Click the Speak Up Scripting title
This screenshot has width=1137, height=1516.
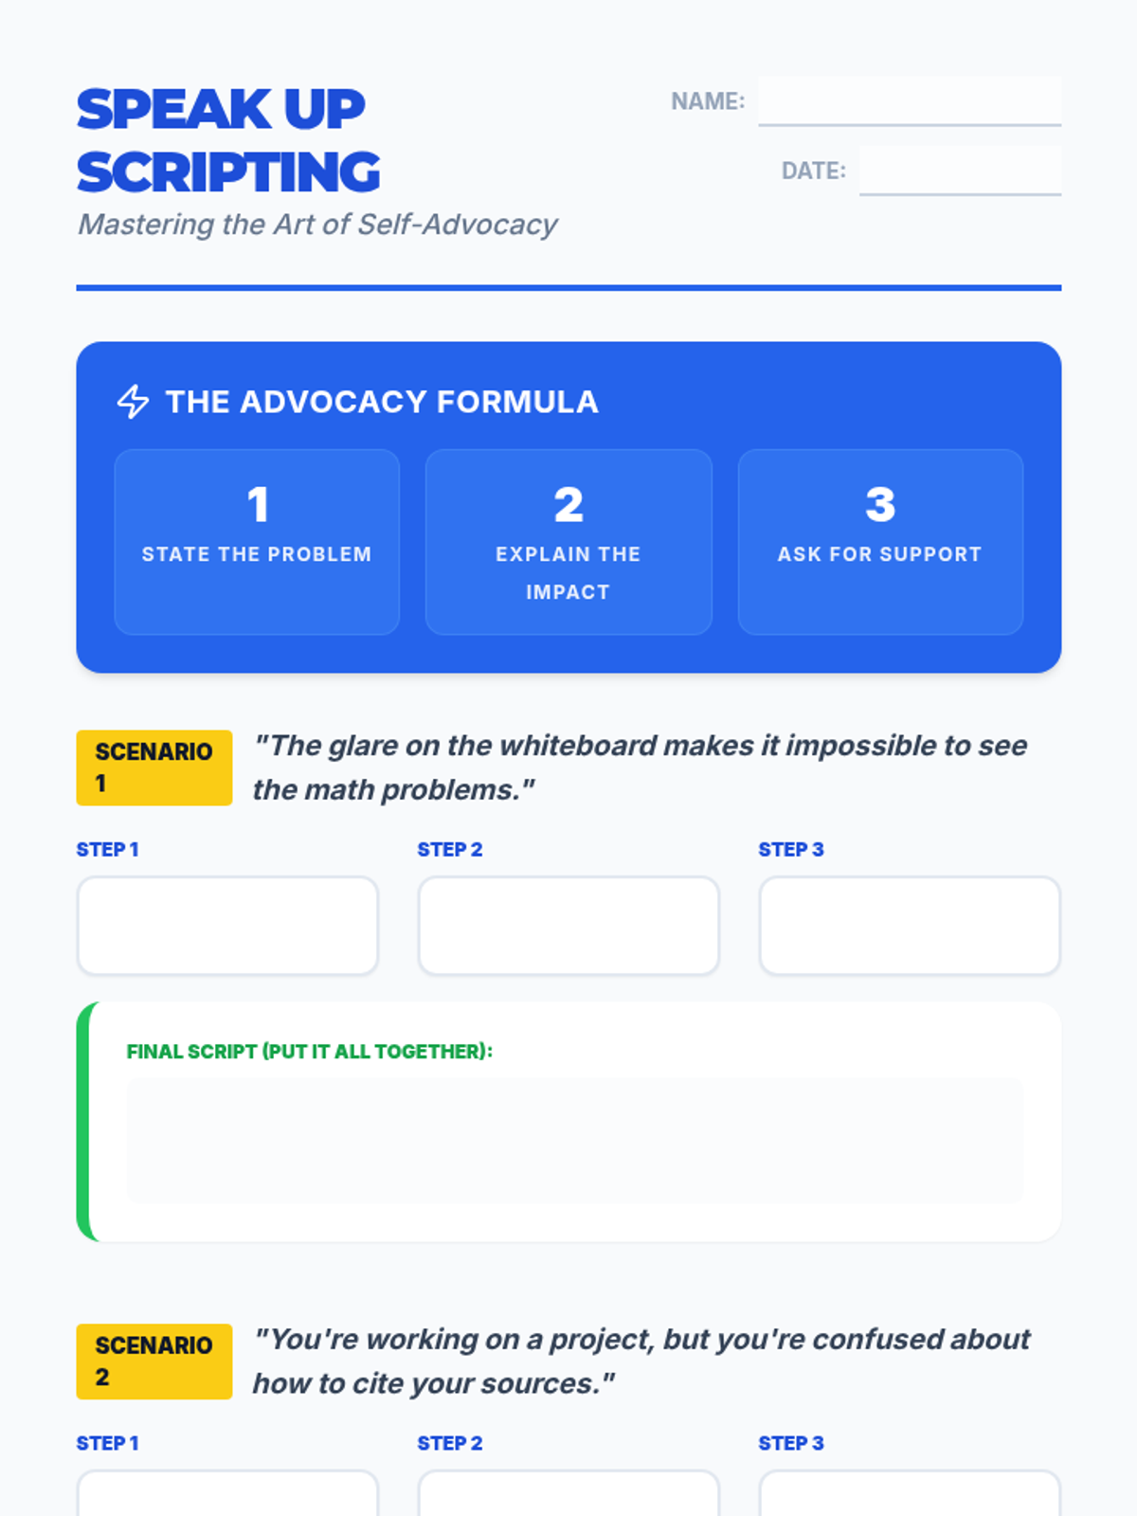[x=228, y=140]
